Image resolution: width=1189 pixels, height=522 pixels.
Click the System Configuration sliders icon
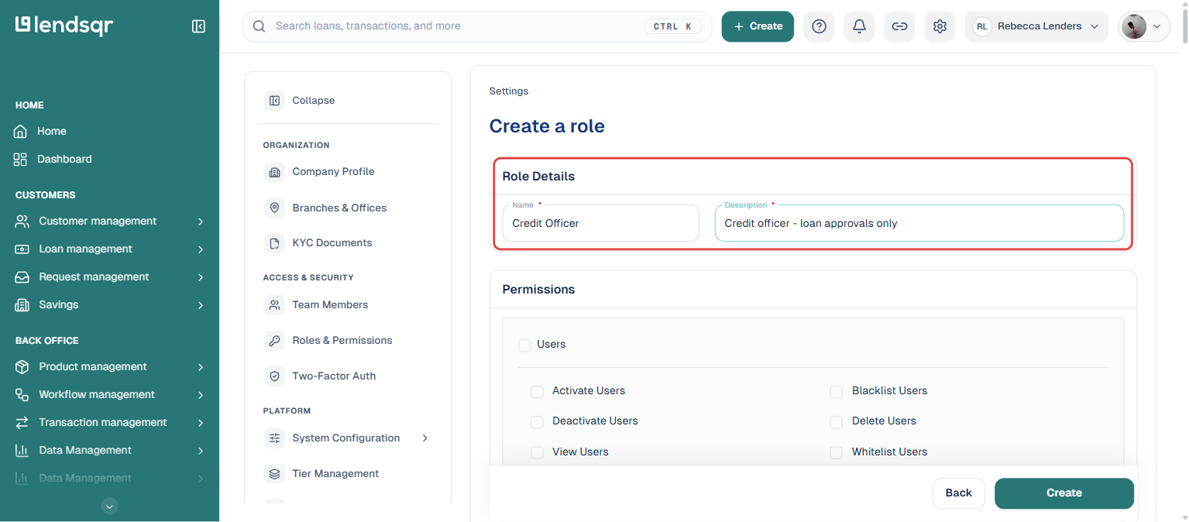(274, 438)
